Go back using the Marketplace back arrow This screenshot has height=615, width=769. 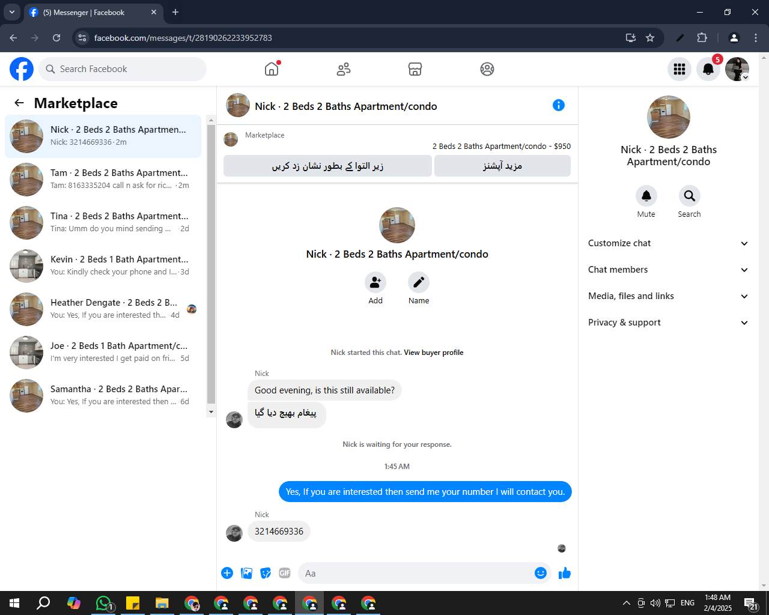[x=19, y=103]
